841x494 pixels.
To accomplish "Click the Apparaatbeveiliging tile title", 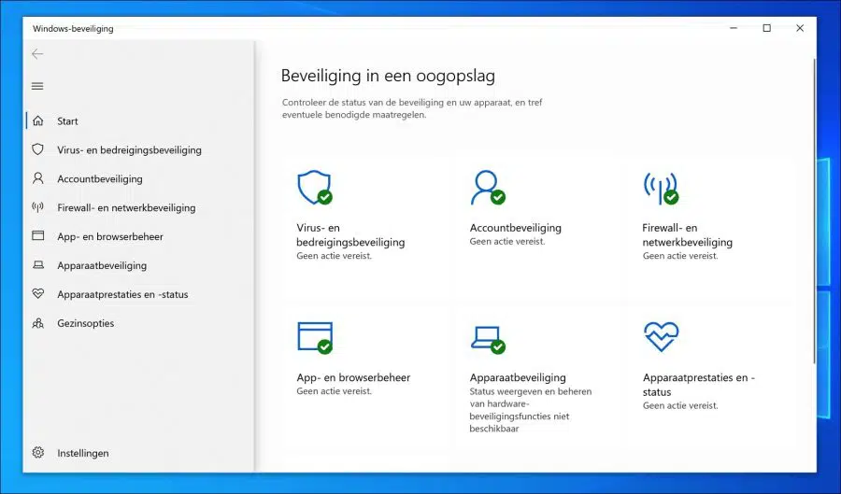I will [518, 377].
